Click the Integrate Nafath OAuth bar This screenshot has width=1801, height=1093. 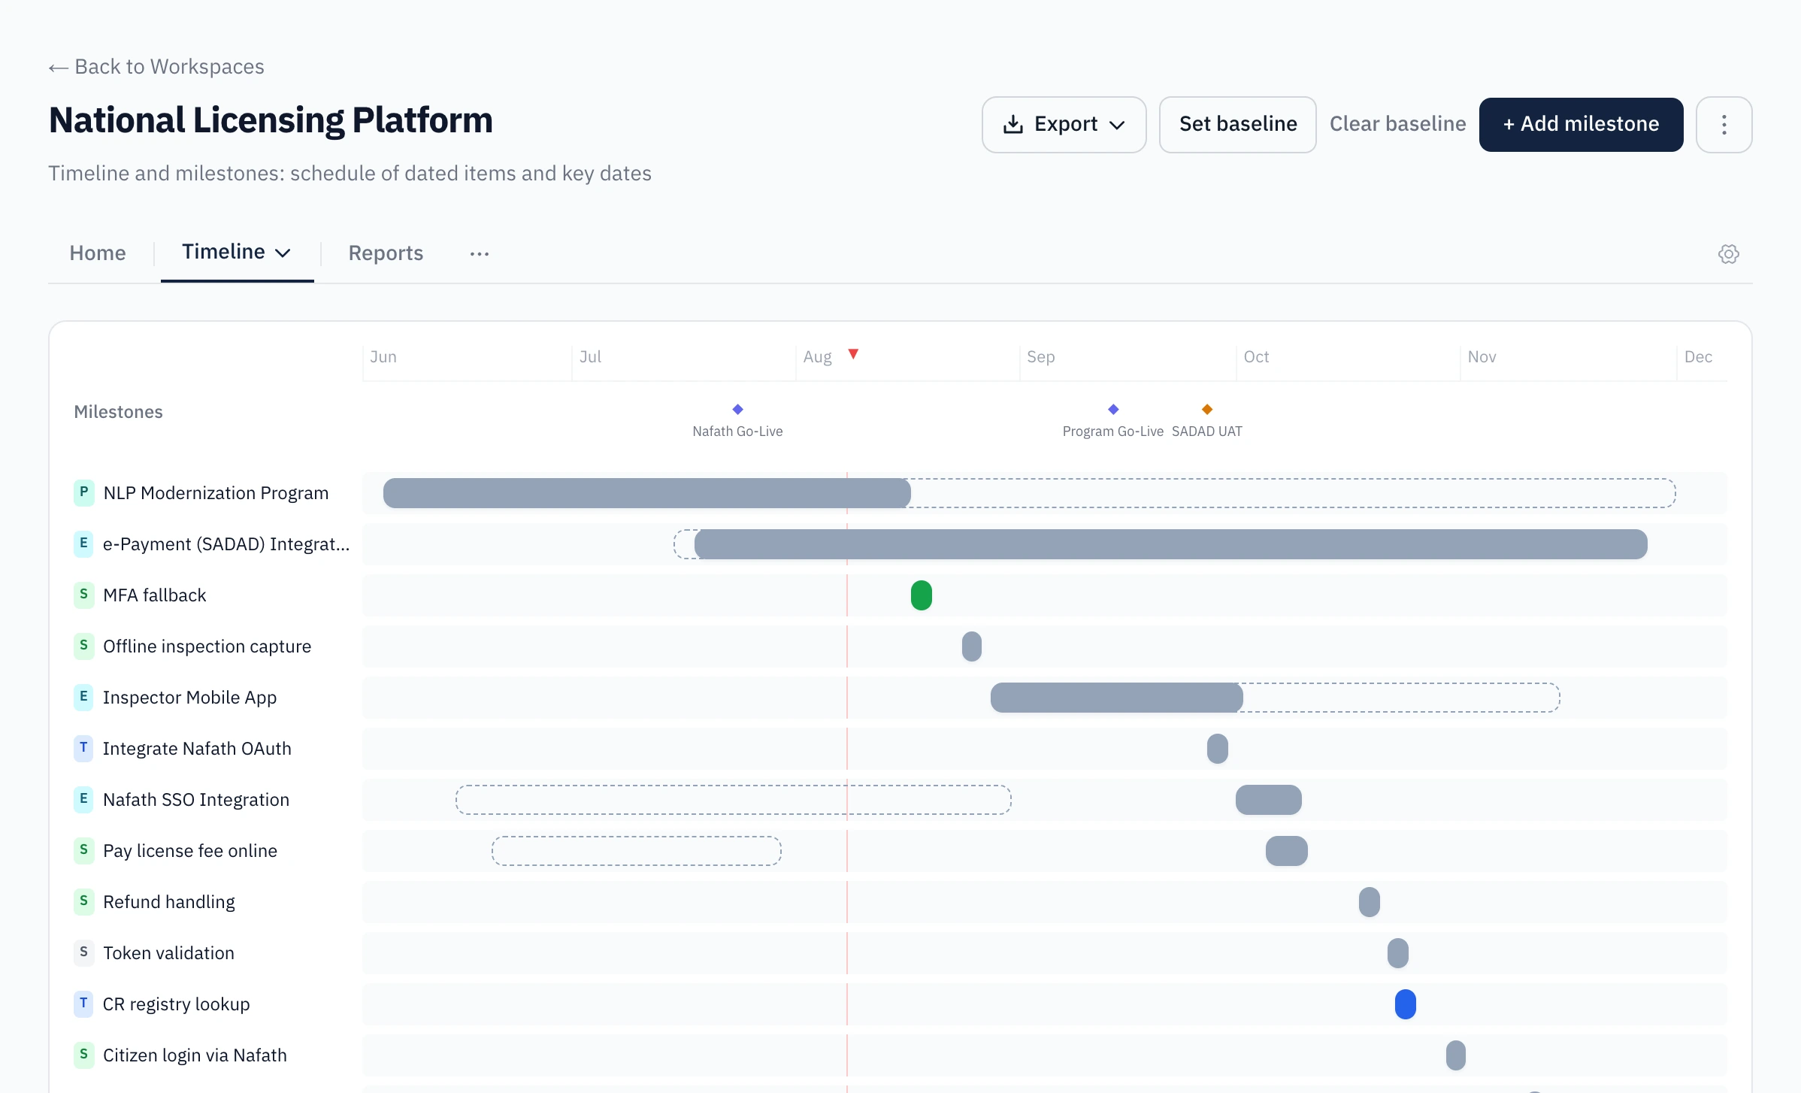pos(1218,749)
